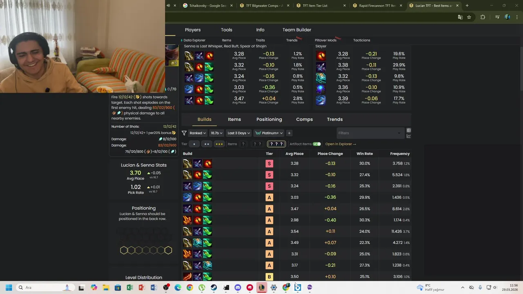
Task: Switch to chart view icon below the table icon
Action: pyautogui.click(x=409, y=136)
